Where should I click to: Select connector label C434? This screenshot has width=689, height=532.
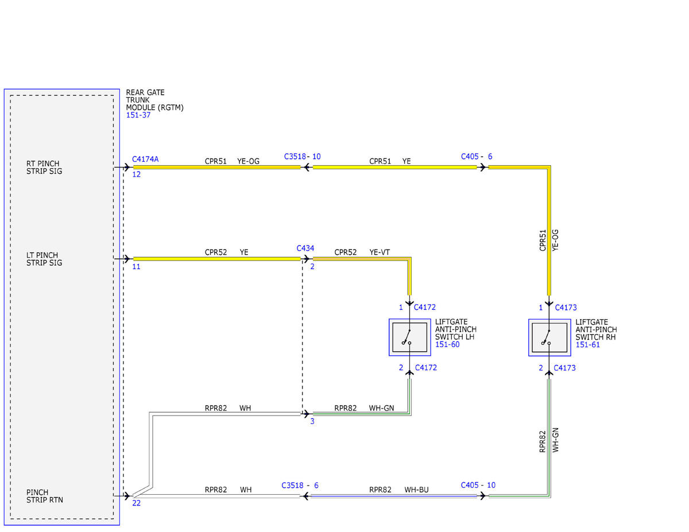305,248
